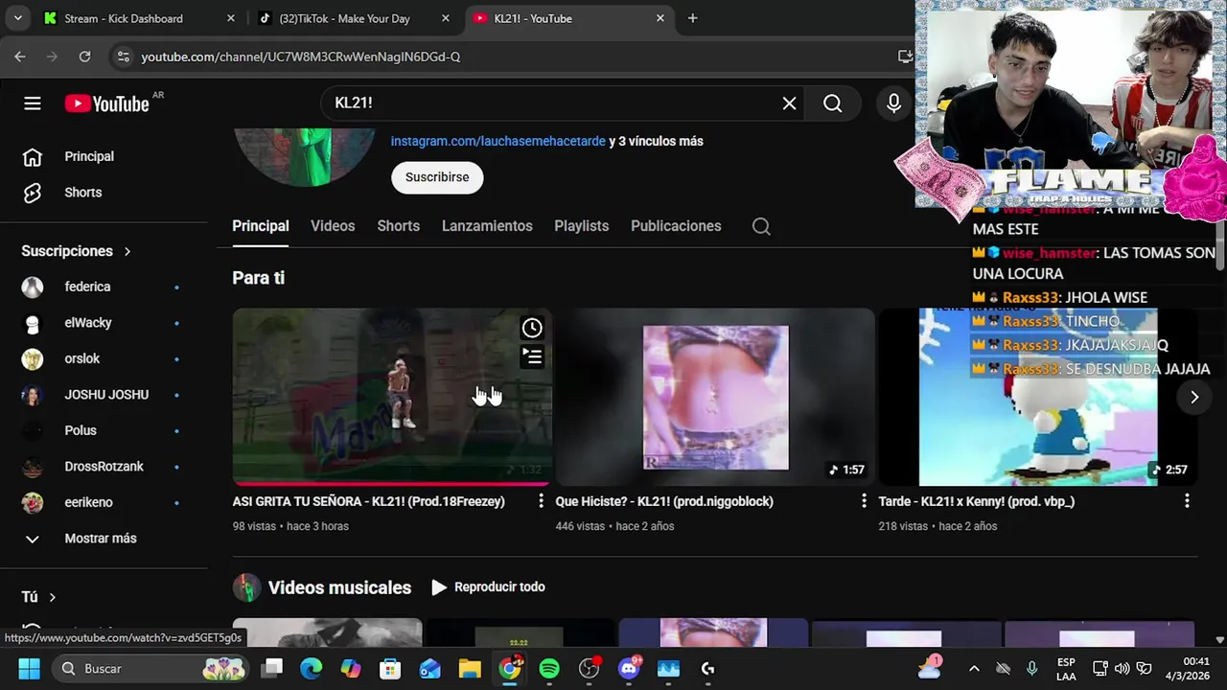Run search with the magnifier button

tap(832, 103)
